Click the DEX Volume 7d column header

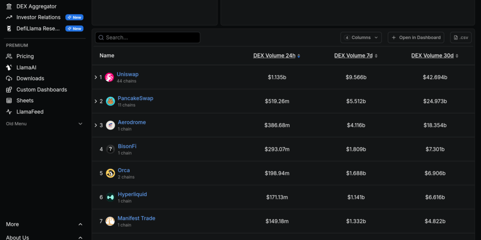point(353,56)
